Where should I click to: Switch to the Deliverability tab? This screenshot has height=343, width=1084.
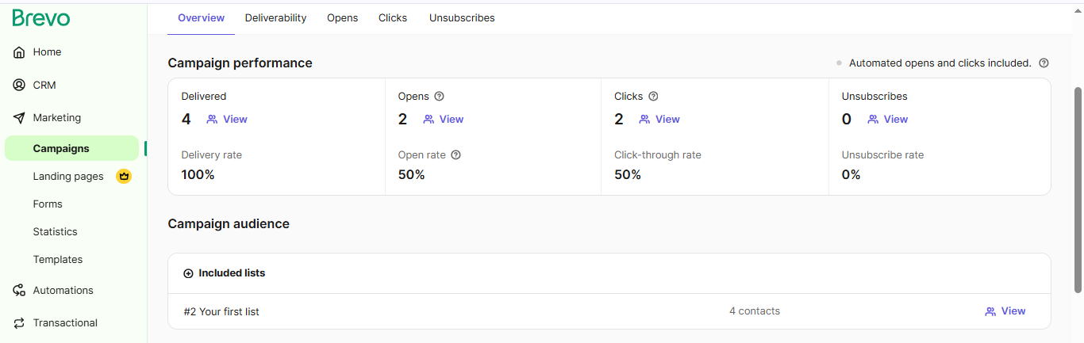pos(275,18)
